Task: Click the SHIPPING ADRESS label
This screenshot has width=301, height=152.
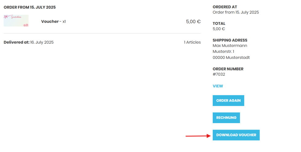Action: 230,40
